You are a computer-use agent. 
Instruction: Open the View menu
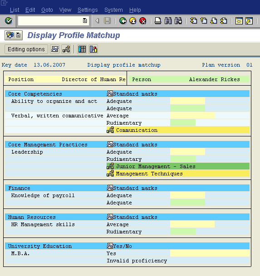point(65,10)
